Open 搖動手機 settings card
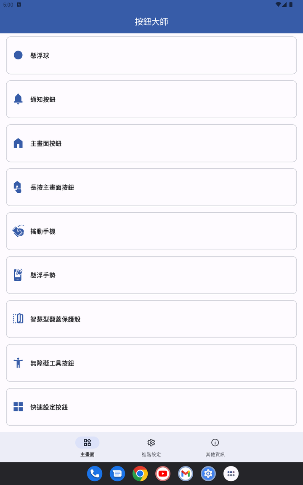The image size is (303, 485). point(151,231)
